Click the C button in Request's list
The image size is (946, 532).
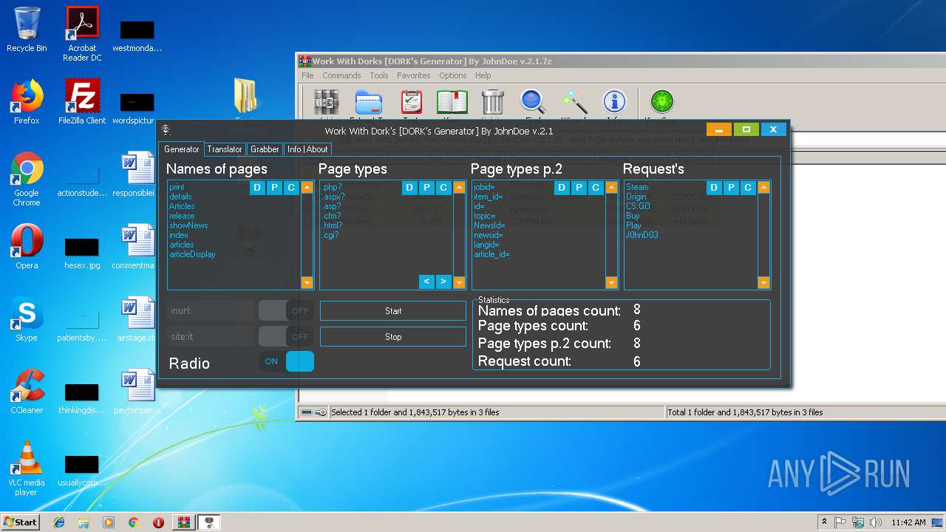click(x=748, y=188)
